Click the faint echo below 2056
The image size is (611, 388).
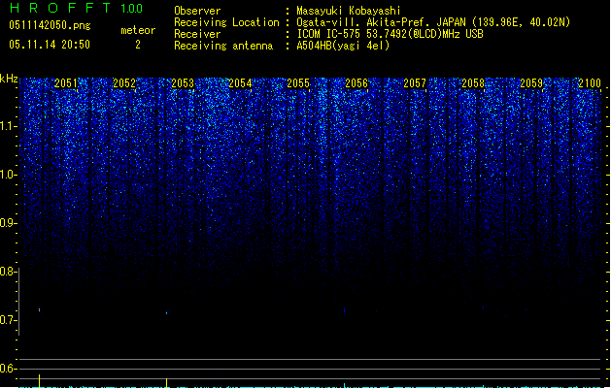(345, 310)
